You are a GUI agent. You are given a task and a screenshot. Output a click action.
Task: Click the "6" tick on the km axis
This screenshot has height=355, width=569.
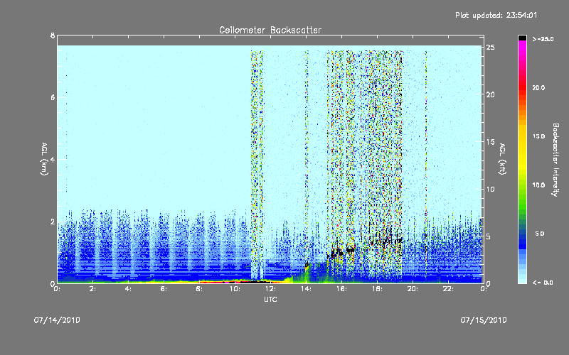53,97
